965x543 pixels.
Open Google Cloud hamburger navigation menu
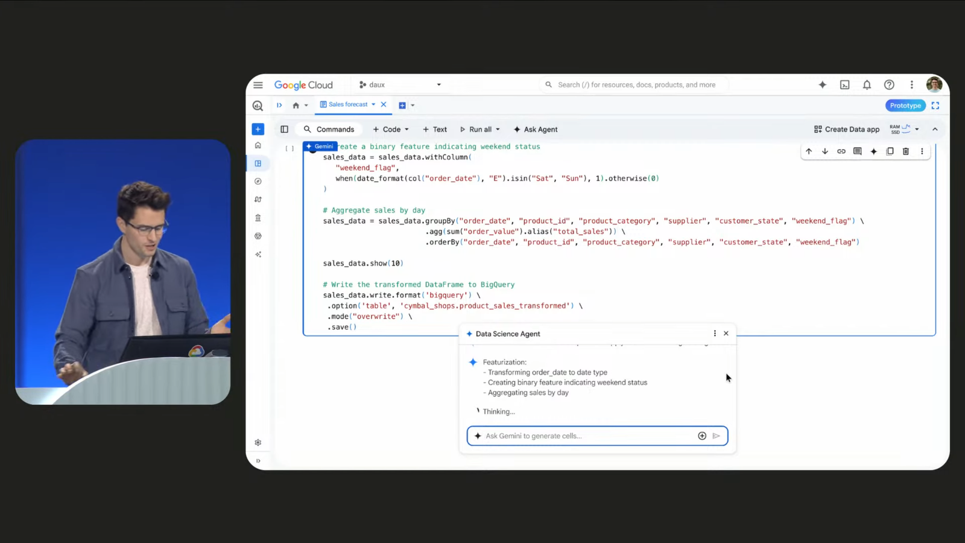click(x=258, y=85)
